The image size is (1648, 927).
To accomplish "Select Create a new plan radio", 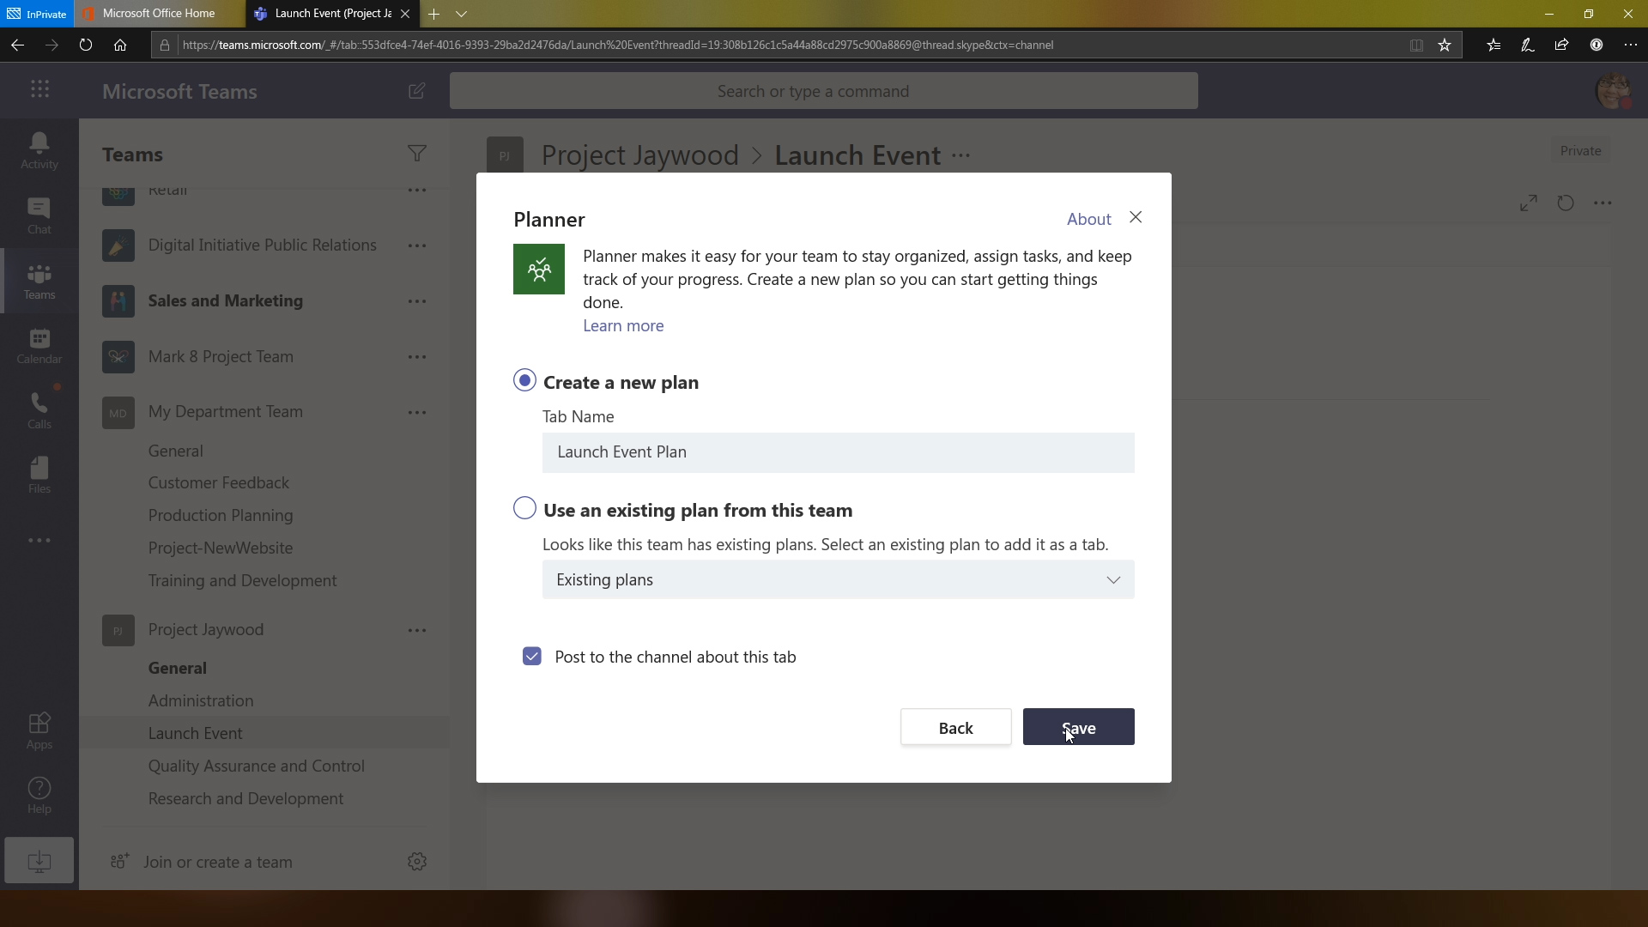I will click(524, 380).
